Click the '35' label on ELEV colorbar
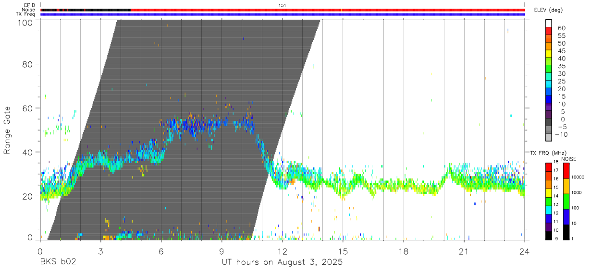 [x=561, y=66]
